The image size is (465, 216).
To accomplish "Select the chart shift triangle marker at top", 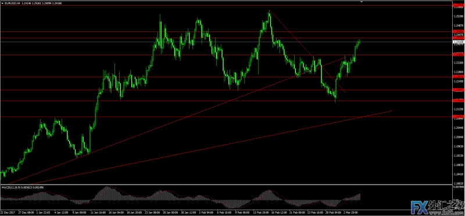I will [361, 2].
